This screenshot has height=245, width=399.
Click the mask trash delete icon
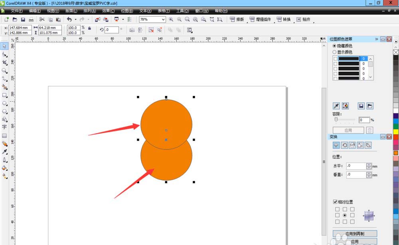coord(369,130)
